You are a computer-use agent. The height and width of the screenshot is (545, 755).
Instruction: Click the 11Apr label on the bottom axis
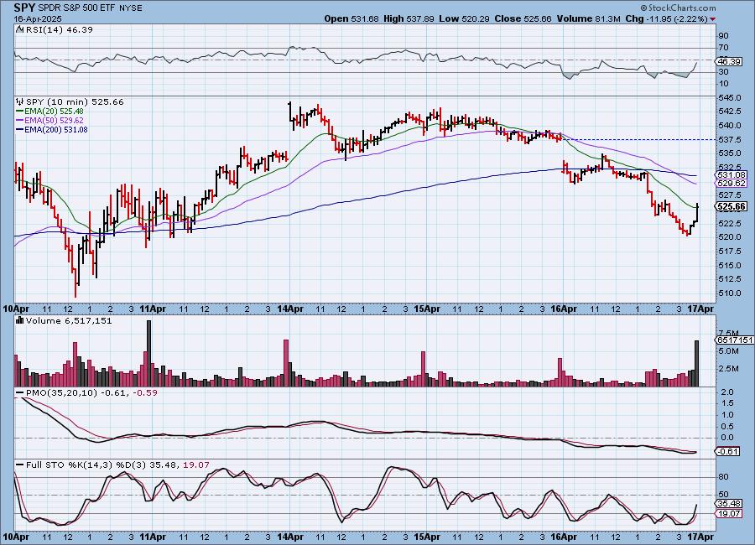pyautogui.click(x=153, y=537)
